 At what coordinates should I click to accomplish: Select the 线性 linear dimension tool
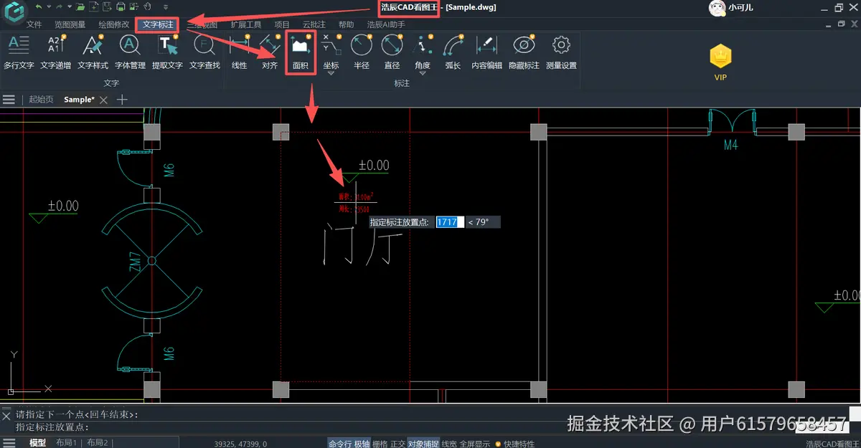240,52
